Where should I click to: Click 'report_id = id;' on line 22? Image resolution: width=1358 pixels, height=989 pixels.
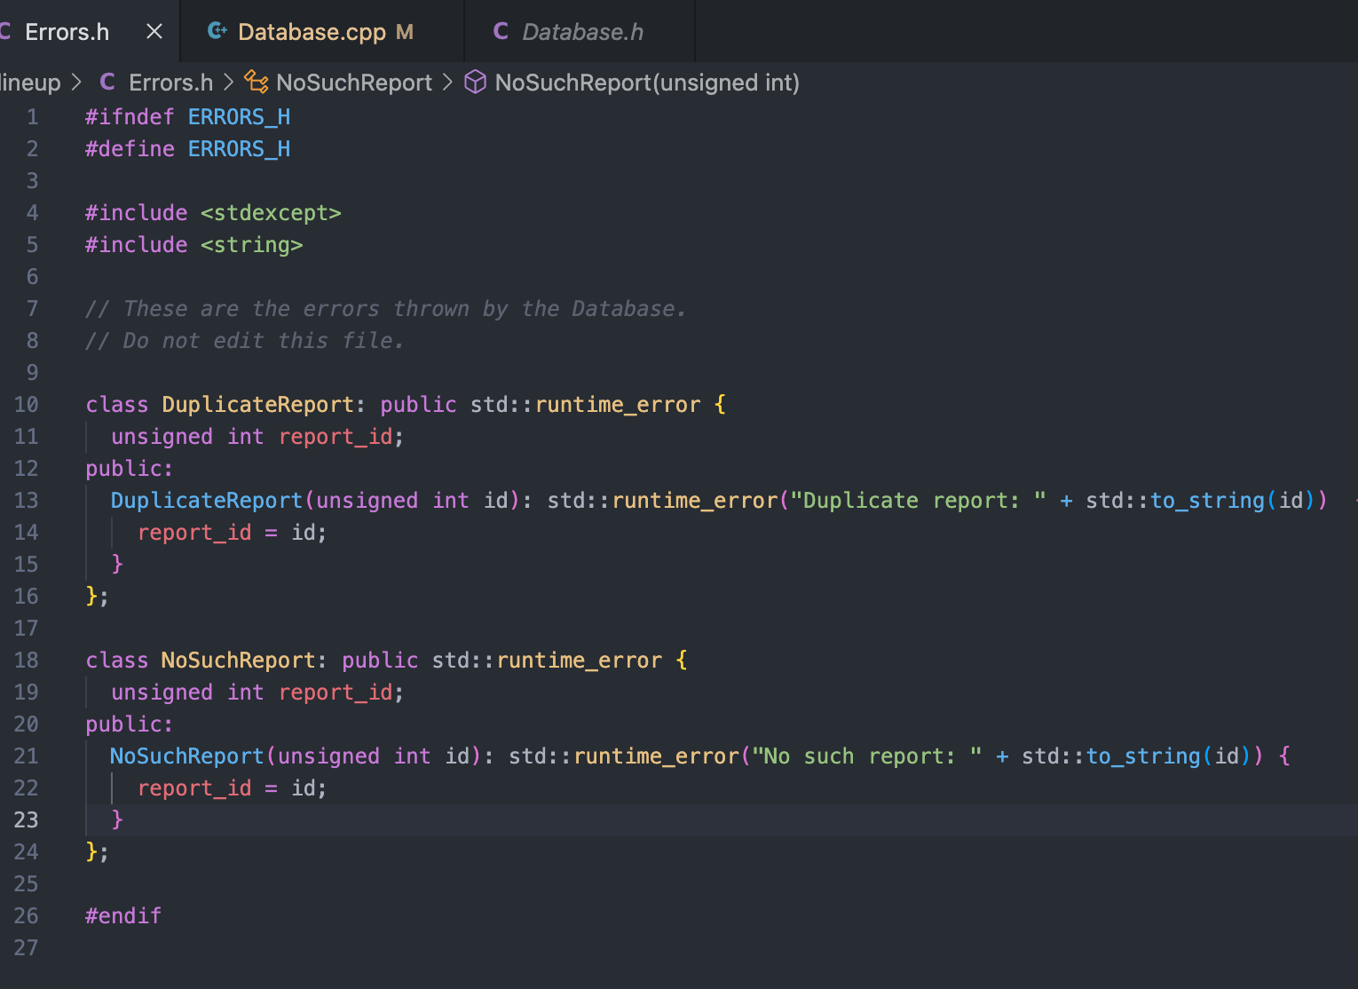(233, 788)
